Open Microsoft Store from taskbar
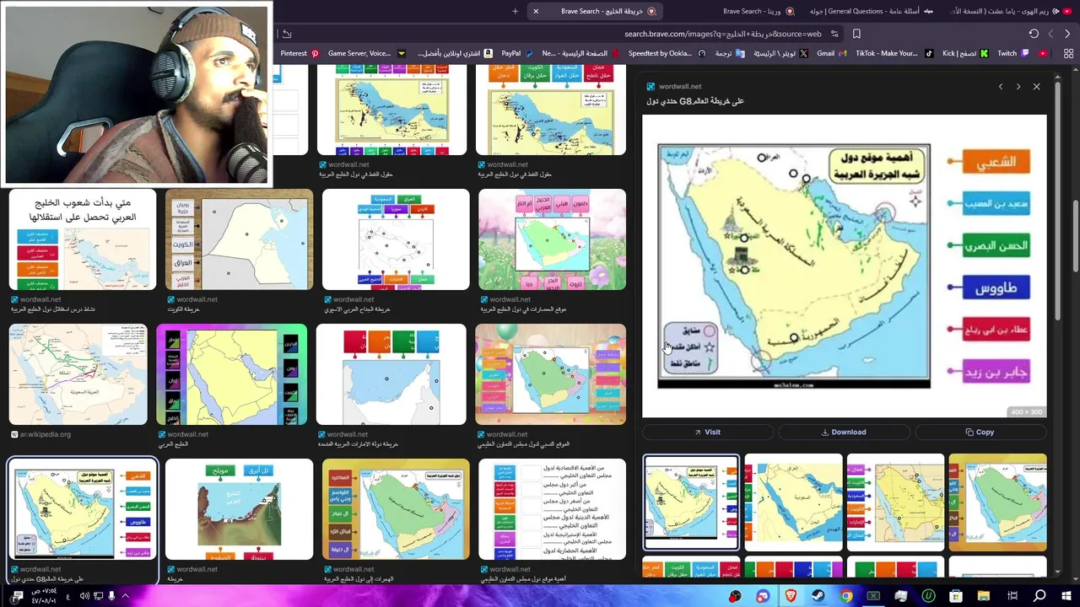 coord(956,596)
